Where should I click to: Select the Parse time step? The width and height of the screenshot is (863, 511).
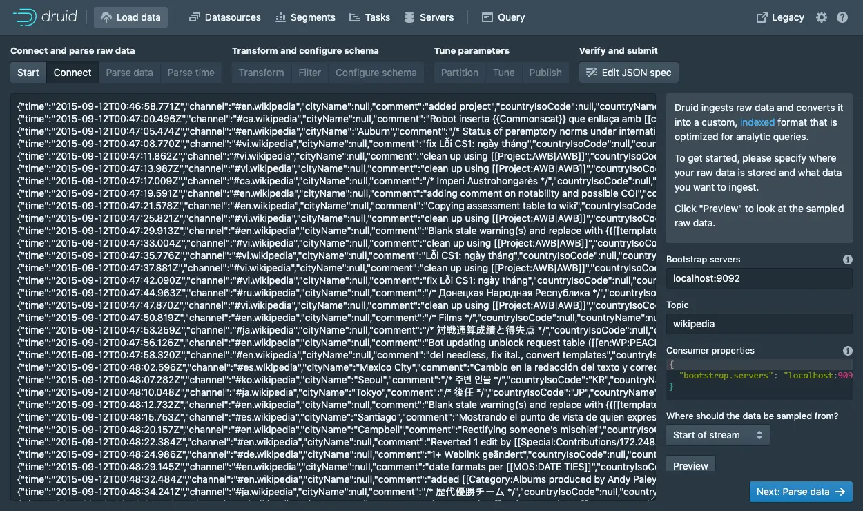coord(191,73)
